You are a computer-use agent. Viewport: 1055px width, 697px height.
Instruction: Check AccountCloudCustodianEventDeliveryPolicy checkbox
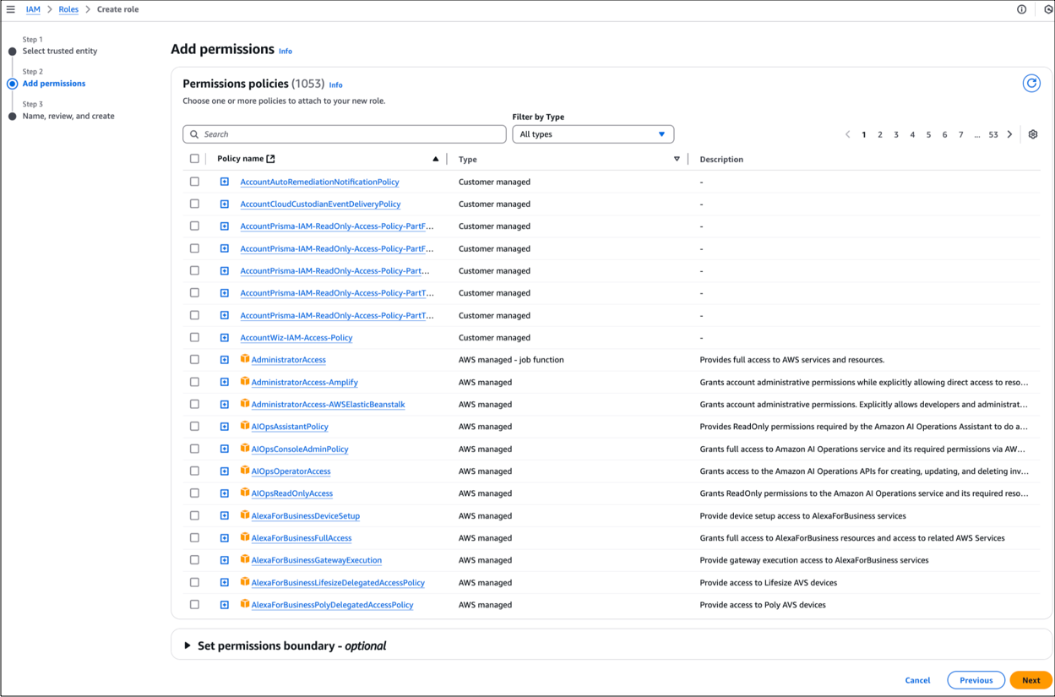point(194,204)
